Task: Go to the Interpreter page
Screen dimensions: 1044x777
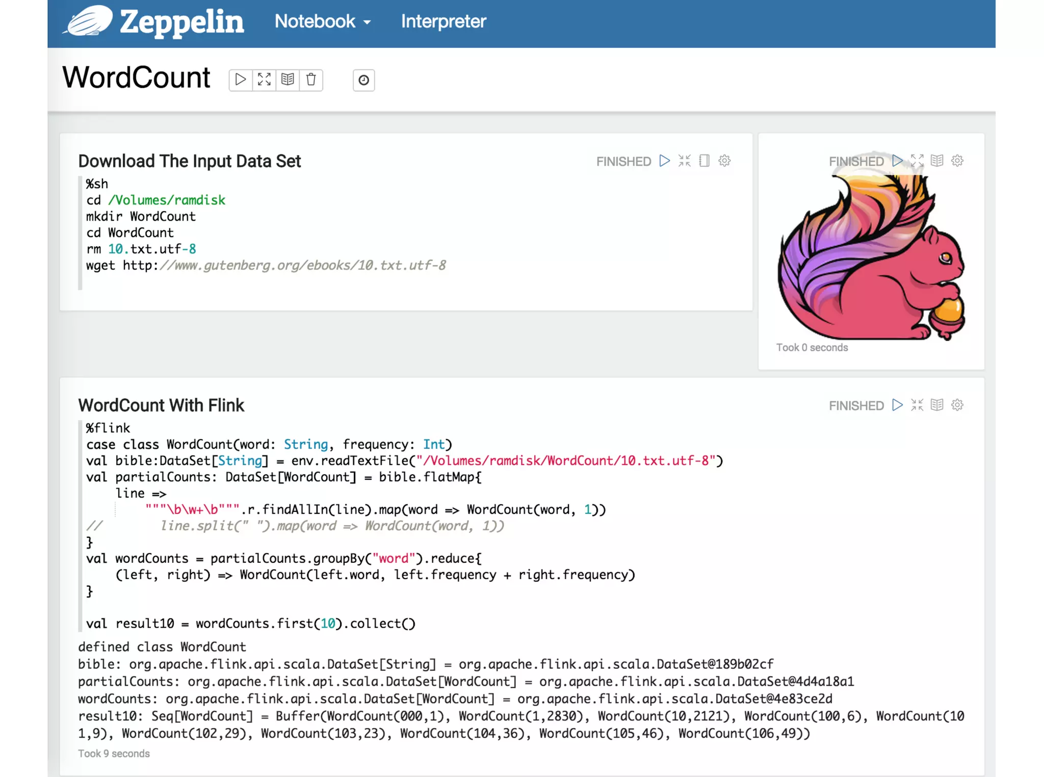Action: tap(443, 21)
